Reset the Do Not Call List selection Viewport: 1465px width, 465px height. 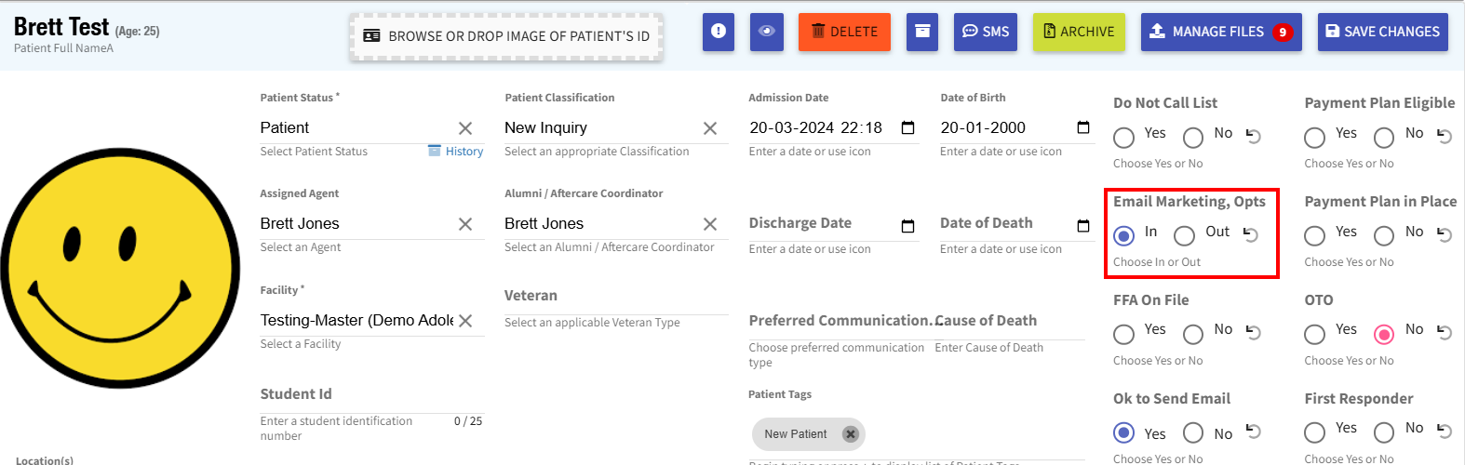click(x=1254, y=136)
